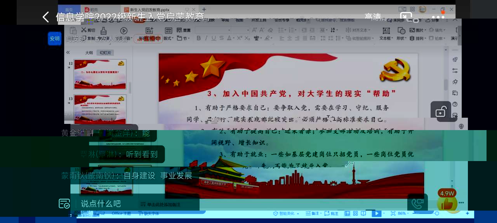The height and width of the screenshot is (223, 497).
Task: Tap the picture-in-picture minimize icon
Action: 406,17
